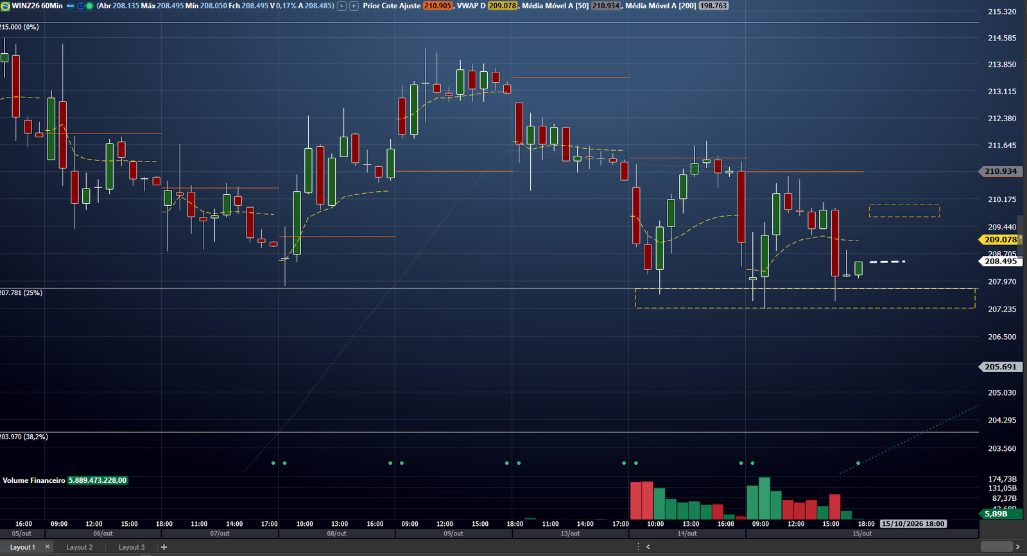Switch to the Layout 3 tab
Screen dimensions: 1027x556
coord(132,547)
